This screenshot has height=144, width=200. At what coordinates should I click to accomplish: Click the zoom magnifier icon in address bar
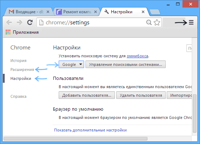pyautogui.click(x=149, y=23)
